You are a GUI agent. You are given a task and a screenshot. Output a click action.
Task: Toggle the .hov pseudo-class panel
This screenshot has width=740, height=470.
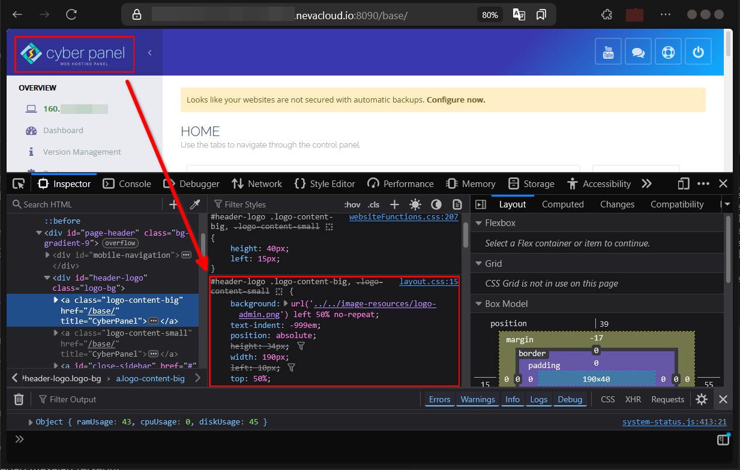352,204
